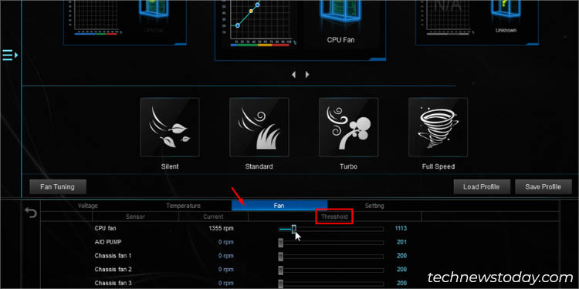Open the left sidebar menu icon
The height and width of the screenshot is (289, 579).
(10, 55)
